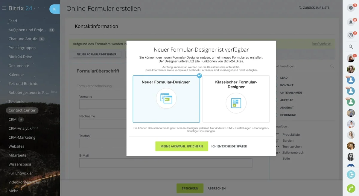Open the notifications bell icon
Screen dimensions: 359x196
point(351,22)
